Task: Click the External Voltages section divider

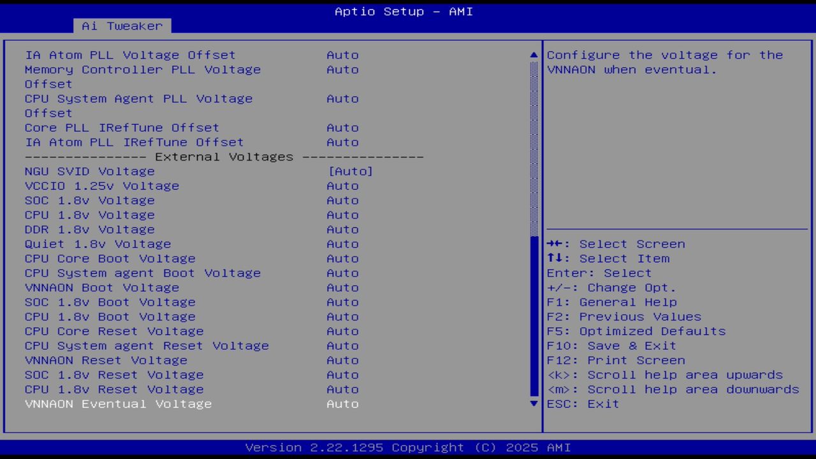Action: [x=223, y=156]
